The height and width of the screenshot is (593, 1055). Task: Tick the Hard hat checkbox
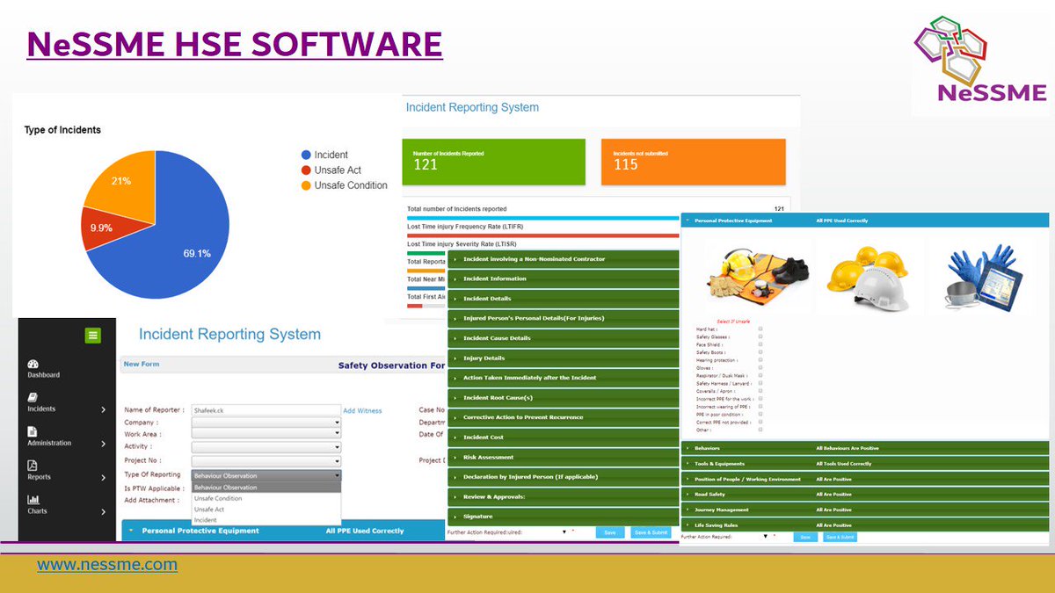click(x=760, y=329)
